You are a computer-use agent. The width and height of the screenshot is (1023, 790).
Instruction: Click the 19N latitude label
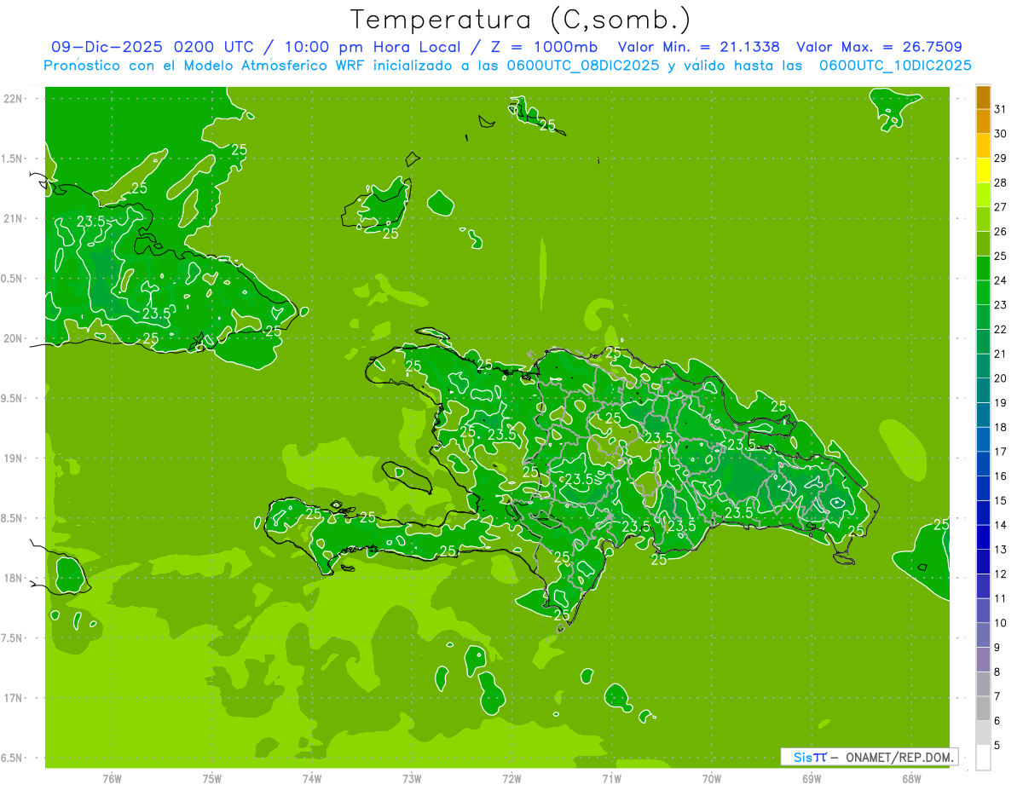pos(13,458)
